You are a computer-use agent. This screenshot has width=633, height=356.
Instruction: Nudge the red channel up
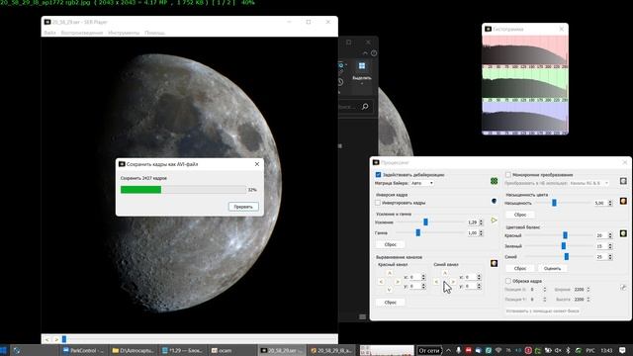(389, 273)
